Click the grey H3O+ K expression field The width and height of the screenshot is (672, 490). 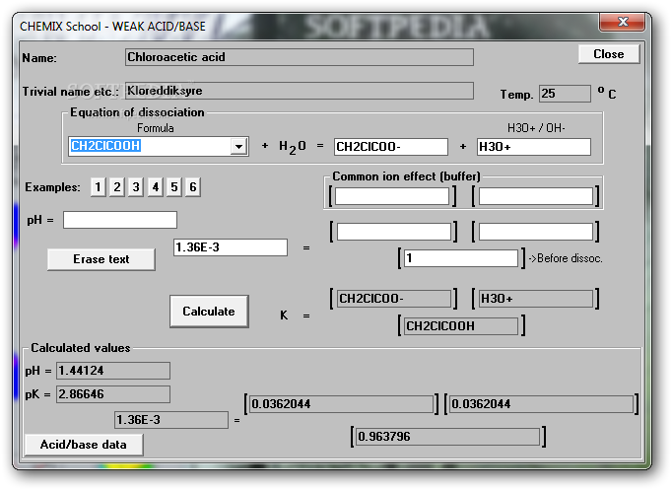coord(536,299)
